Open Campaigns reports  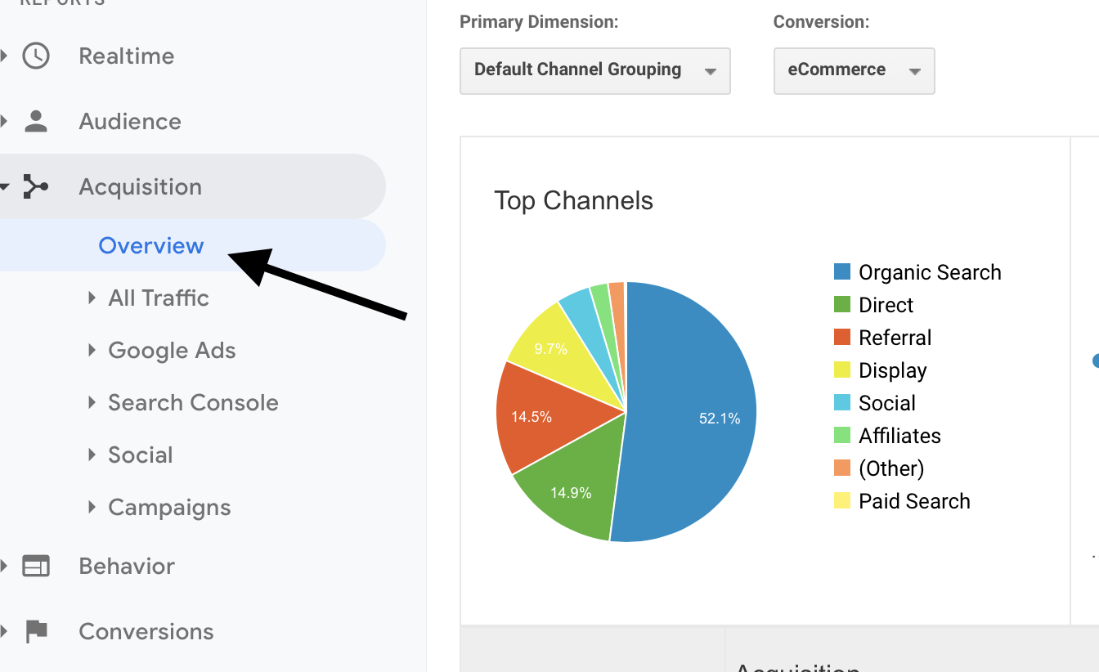coord(169,508)
